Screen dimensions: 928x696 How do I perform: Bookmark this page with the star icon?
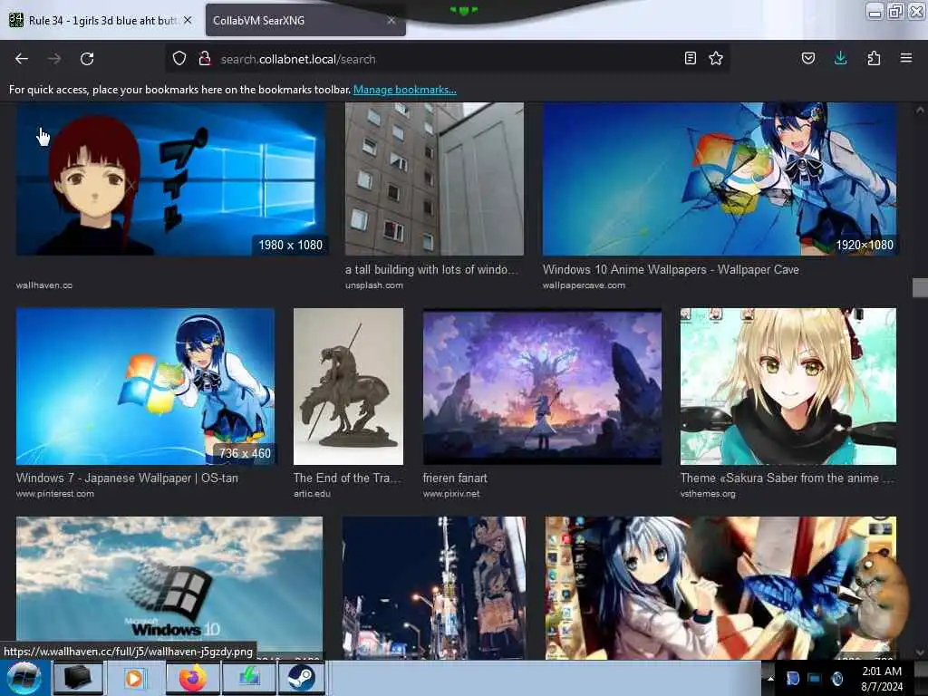tap(716, 58)
